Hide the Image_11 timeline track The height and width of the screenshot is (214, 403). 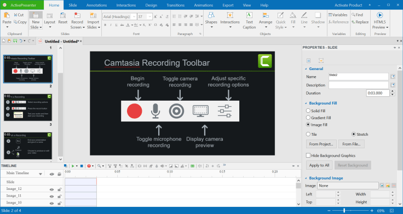(x=51, y=196)
